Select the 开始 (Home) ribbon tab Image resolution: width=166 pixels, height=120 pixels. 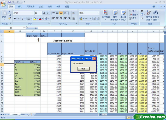click(x=11, y=6)
